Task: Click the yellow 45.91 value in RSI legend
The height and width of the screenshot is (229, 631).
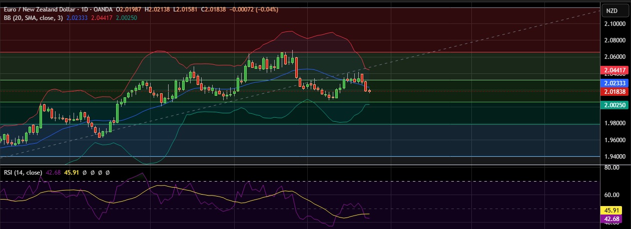Action: point(72,173)
